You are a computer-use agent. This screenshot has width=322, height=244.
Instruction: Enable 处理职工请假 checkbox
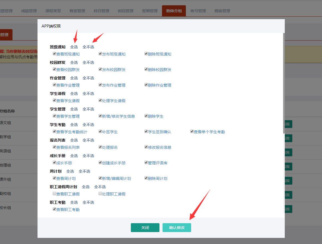100,193
